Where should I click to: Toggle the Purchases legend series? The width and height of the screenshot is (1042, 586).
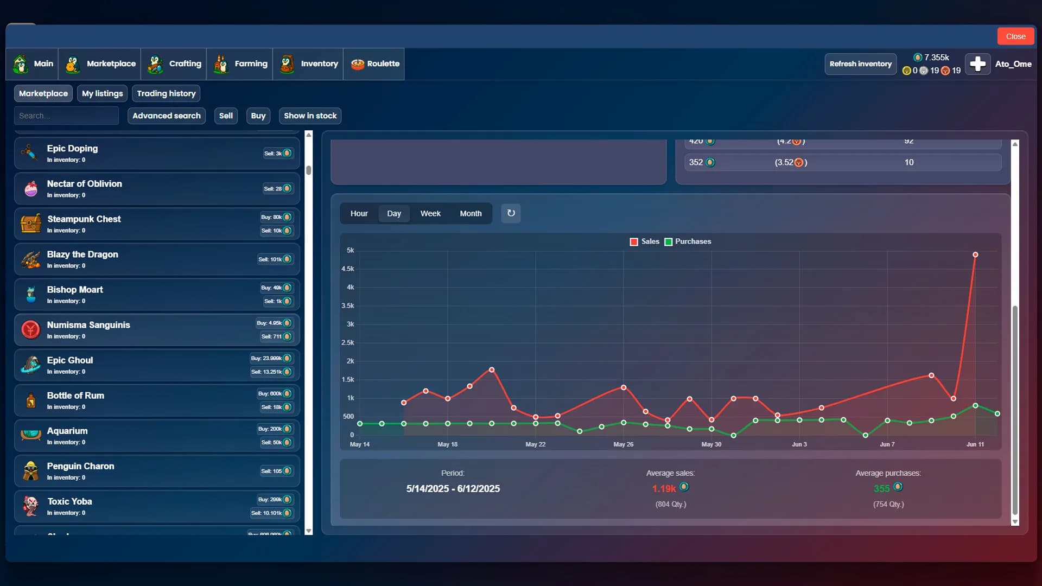click(688, 241)
